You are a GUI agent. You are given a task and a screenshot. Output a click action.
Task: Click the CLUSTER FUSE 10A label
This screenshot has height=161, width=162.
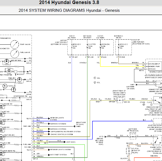click(x=92, y=46)
